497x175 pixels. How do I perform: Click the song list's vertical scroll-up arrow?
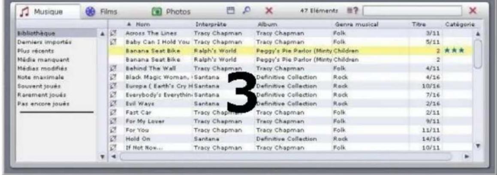(x=478, y=33)
